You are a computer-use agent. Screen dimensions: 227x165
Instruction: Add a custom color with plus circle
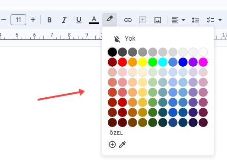point(112,144)
